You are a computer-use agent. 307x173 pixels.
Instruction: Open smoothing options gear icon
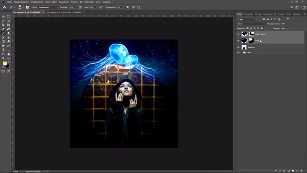128,7
